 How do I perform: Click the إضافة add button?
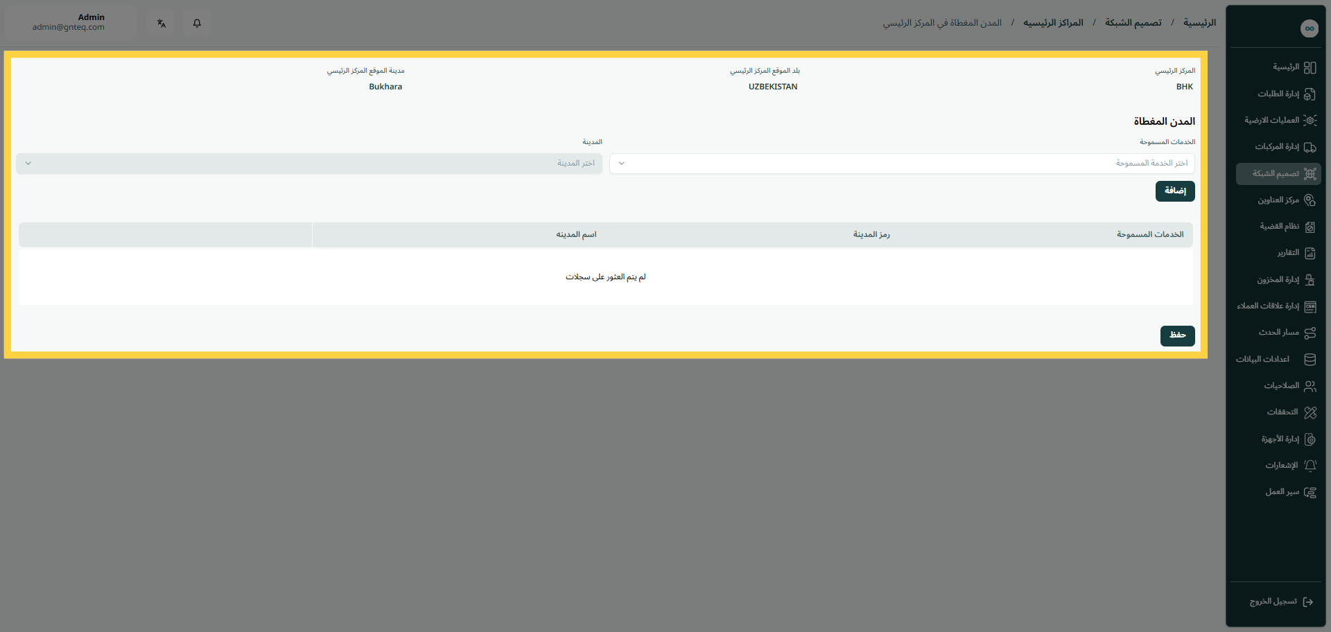[1175, 191]
